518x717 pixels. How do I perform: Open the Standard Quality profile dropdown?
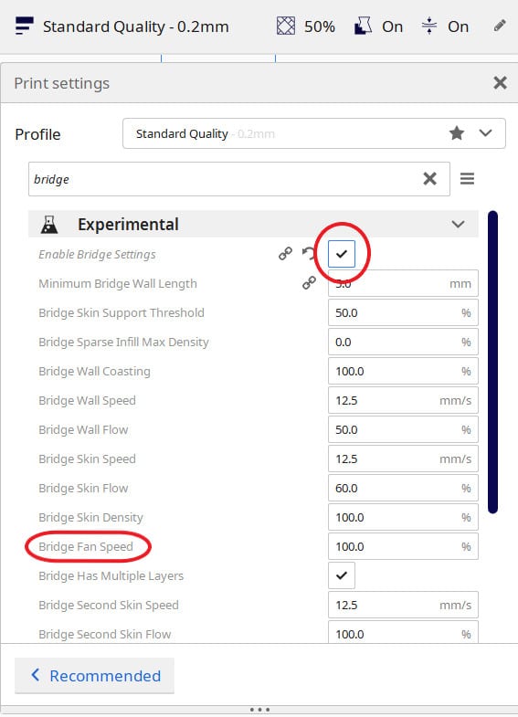coord(314,133)
